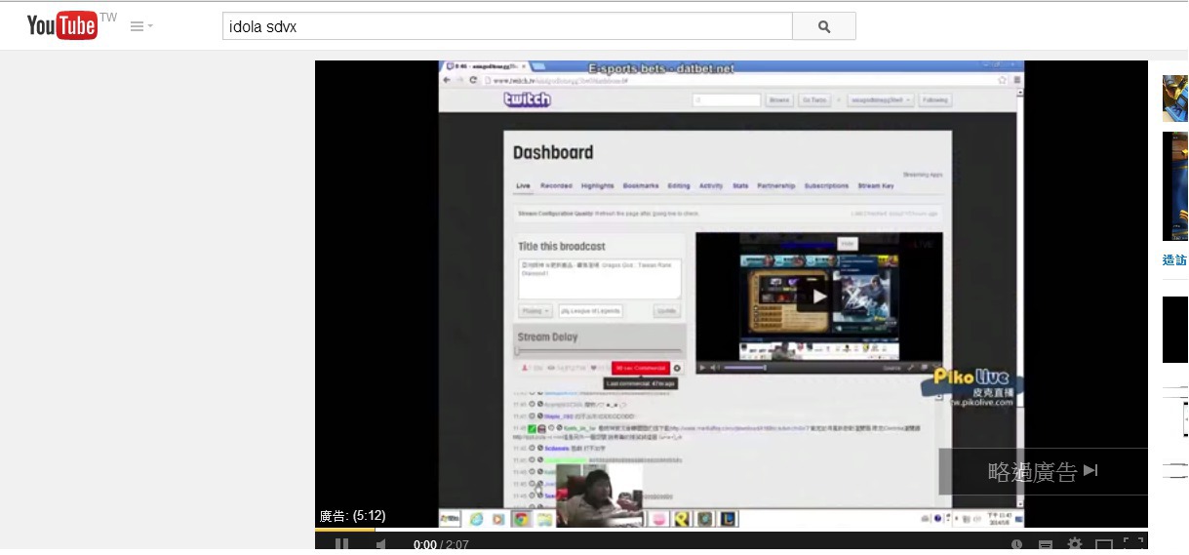Toggle the subtitles captions icon
The image size is (1189, 555).
tap(1046, 544)
